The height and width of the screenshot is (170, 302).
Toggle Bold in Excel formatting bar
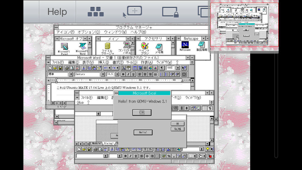pyautogui.click(x=125, y=156)
